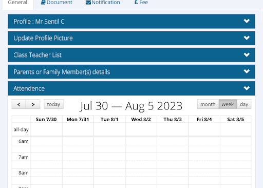Image resolution: width=263 pixels, height=188 pixels.
Task: Click the Wed 8/2 column header
Action: [x=141, y=119]
